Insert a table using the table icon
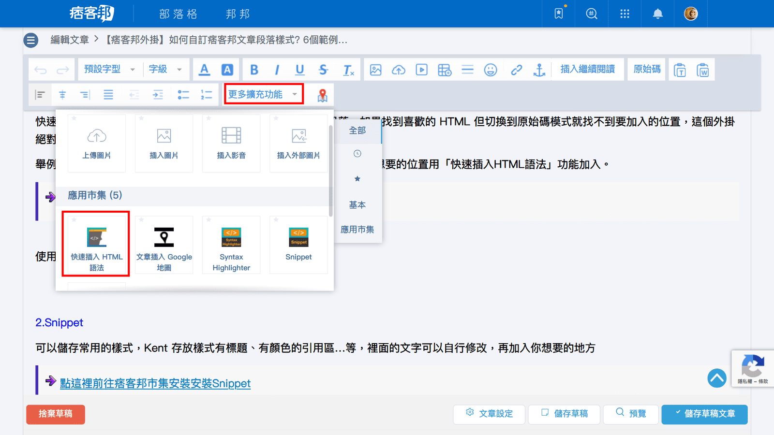 coord(444,70)
